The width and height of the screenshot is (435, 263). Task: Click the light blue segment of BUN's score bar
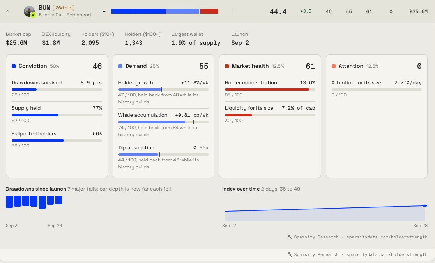pos(183,11)
